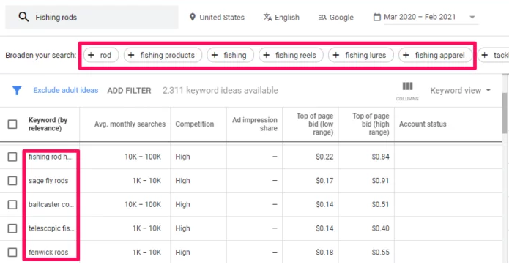Click the $0.84 high bid value

(380, 157)
